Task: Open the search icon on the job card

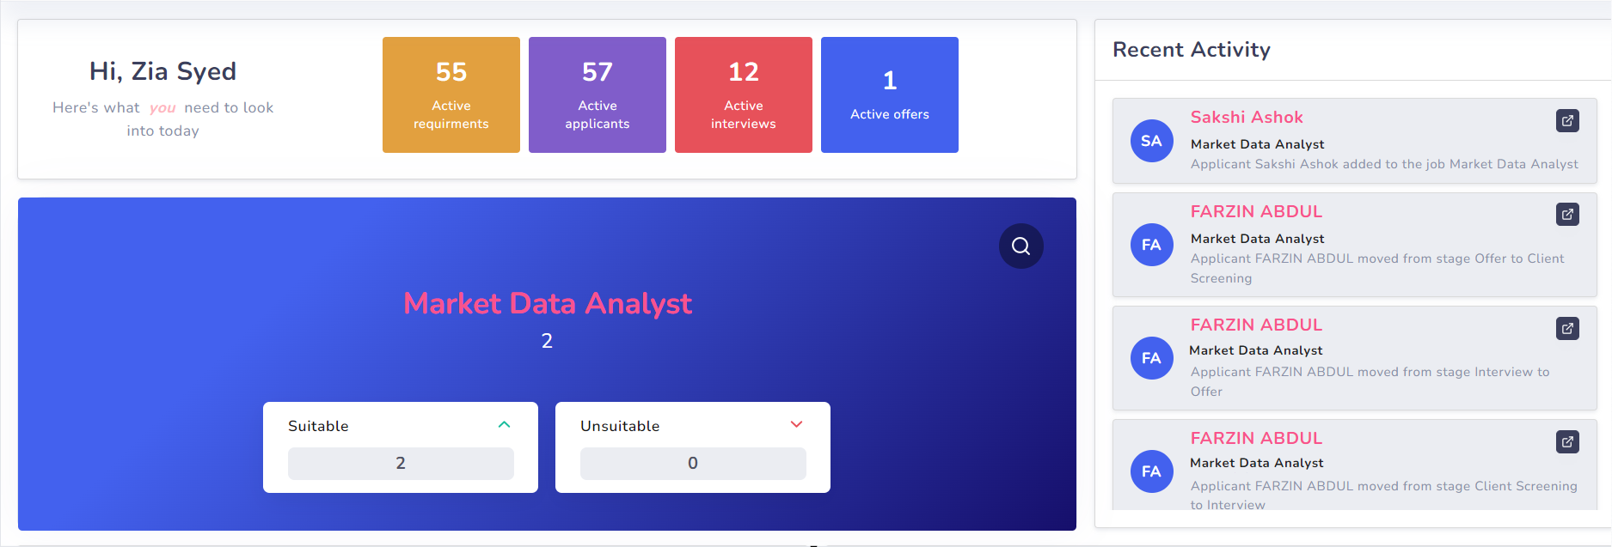Action: click(x=1021, y=246)
